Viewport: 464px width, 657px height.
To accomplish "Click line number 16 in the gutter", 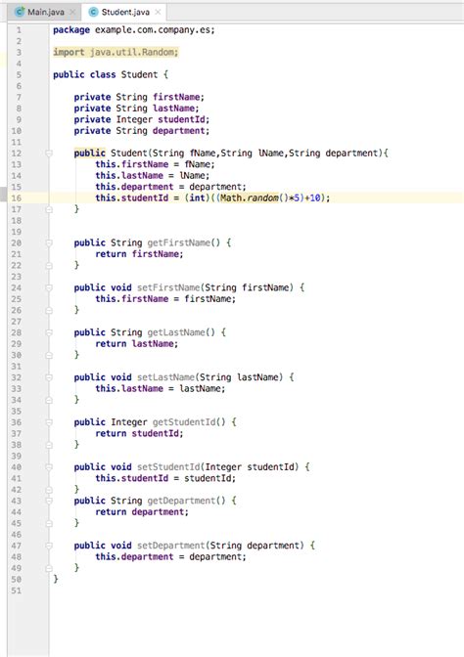I will tap(17, 198).
